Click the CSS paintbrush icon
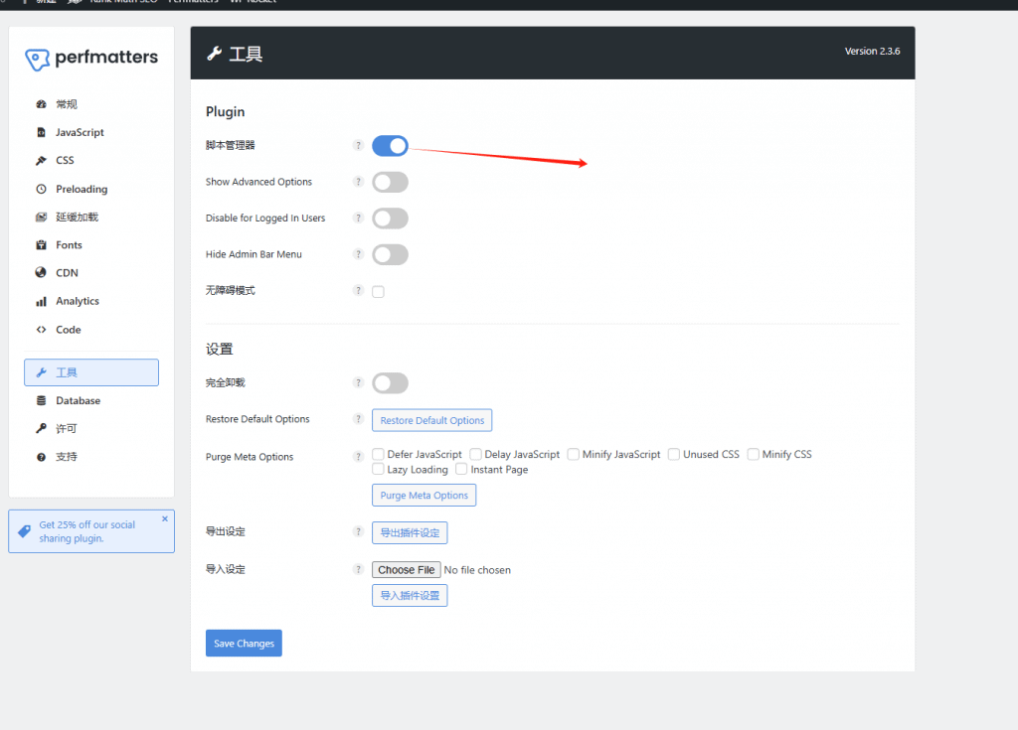Viewport: 1018px width, 730px height. click(x=41, y=160)
